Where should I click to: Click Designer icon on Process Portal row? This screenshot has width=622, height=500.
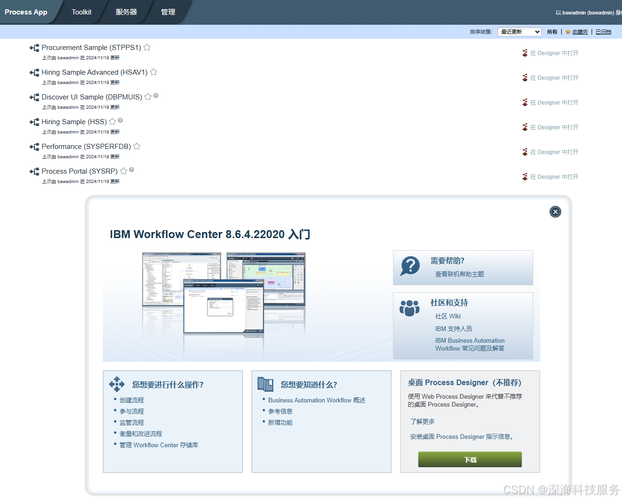click(525, 176)
